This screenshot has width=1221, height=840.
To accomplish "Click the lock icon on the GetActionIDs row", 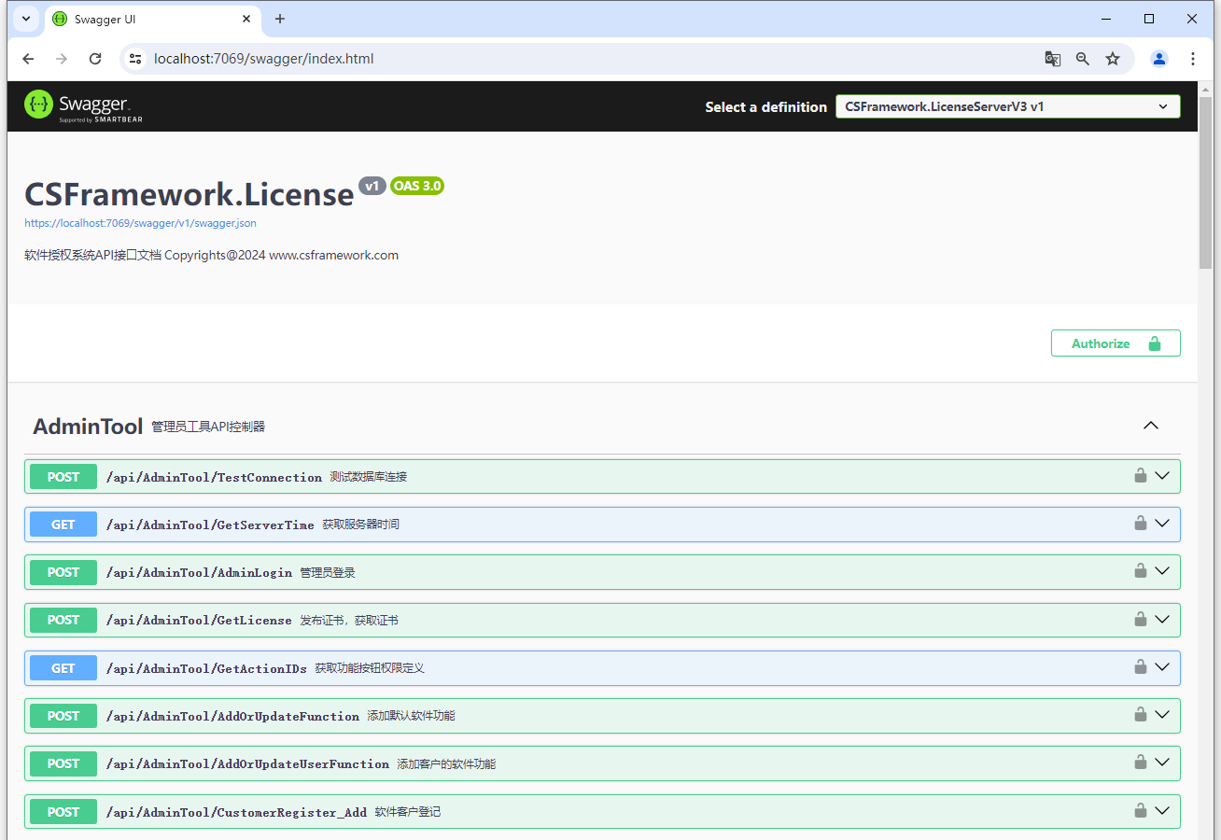I will tap(1140, 666).
